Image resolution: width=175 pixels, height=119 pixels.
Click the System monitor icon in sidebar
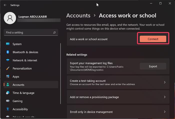[8, 44]
